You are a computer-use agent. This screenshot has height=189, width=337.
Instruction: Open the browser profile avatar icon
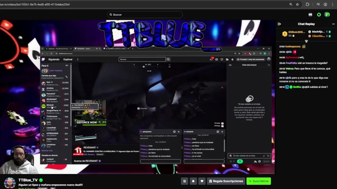point(325,4)
